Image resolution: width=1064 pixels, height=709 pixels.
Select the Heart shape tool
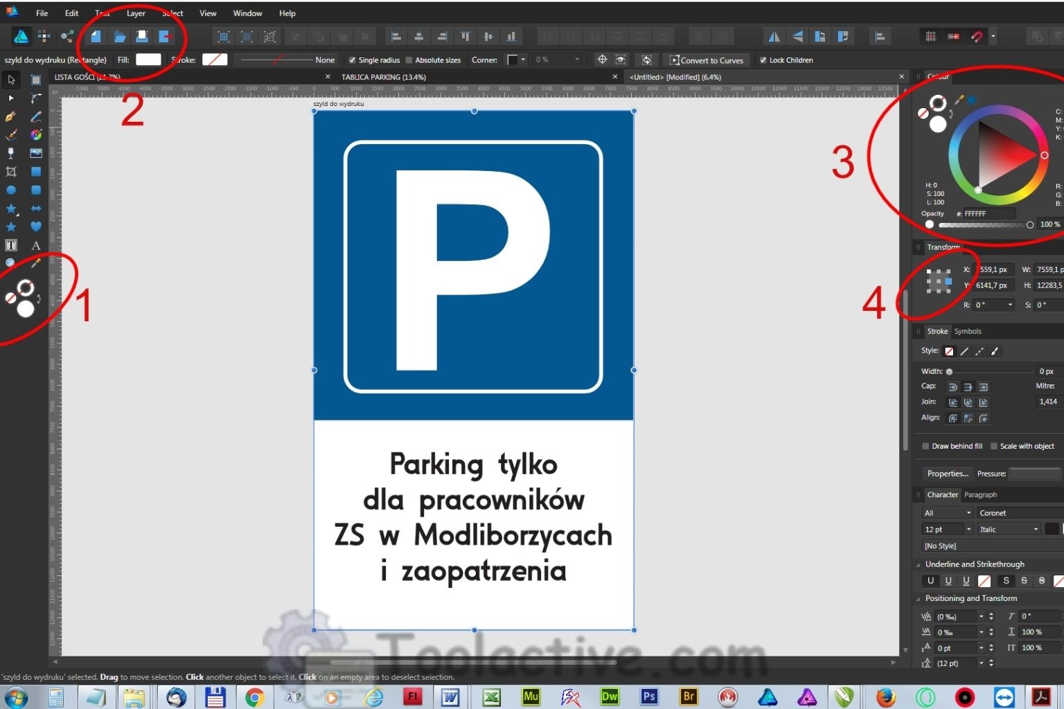[x=36, y=227]
